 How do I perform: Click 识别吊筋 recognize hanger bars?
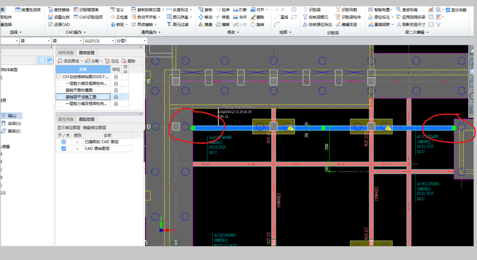point(346,10)
